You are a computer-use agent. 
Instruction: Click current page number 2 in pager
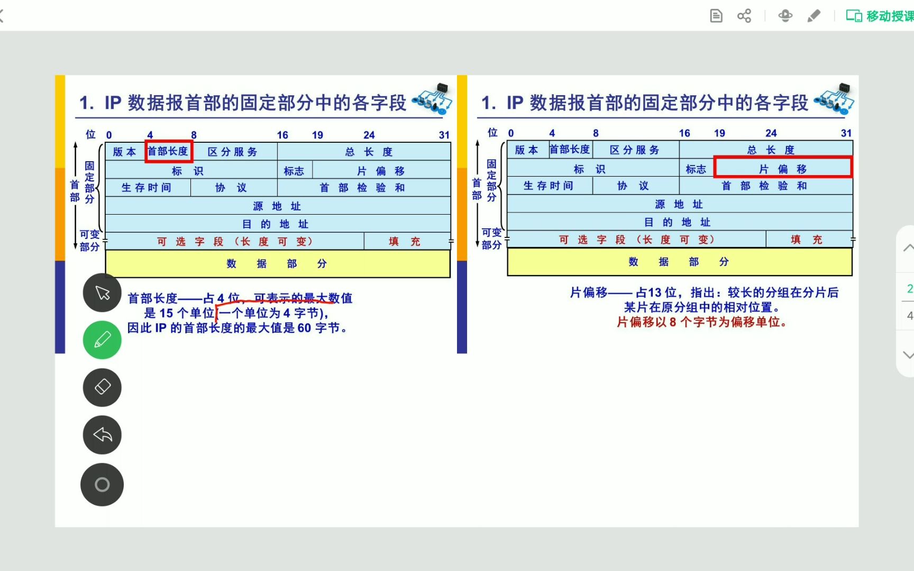(909, 289)
